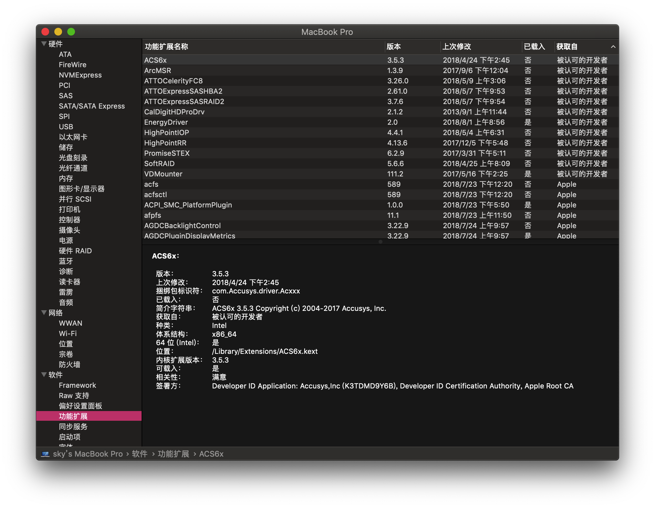Select the ATTOCelerityFC8 extension row
655x508 pixels.
[380, 81]
